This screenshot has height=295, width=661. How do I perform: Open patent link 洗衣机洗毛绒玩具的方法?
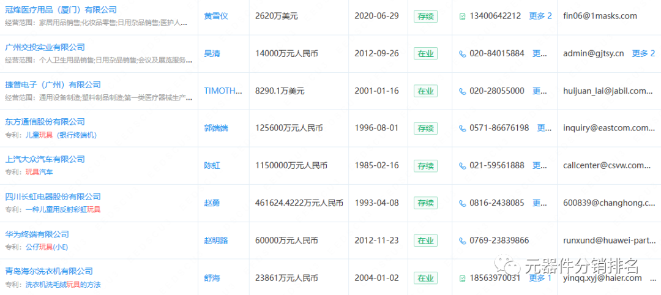click(x=63, y=285)
